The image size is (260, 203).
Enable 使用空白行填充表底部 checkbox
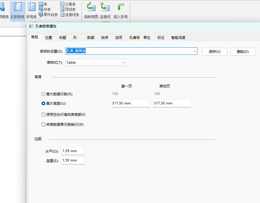(43, 115)
